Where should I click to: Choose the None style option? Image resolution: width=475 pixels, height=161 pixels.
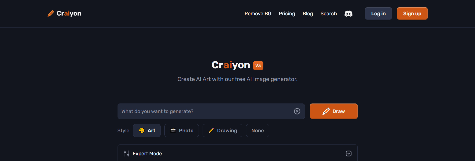(257, 130)
